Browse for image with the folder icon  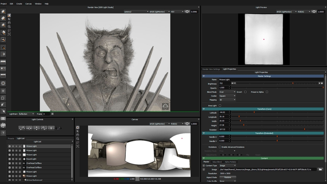(320, 170)
